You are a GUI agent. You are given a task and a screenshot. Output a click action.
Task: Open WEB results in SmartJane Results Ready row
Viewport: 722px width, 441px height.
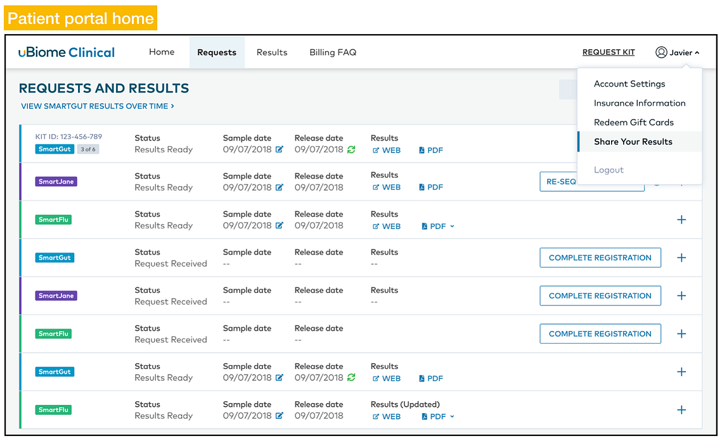pos(386,187)
